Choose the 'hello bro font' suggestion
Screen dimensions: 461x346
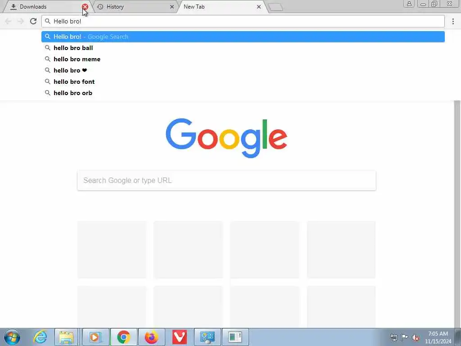[243, 82]
